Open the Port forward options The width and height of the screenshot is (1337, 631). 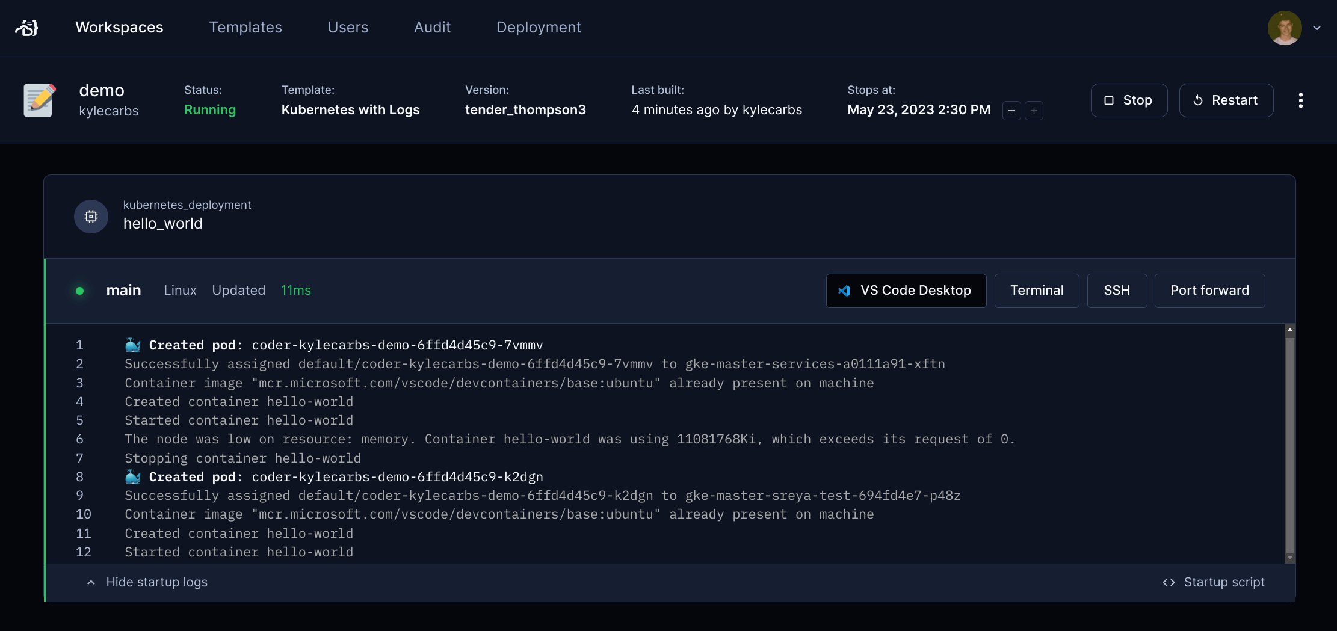point(1209,290)
